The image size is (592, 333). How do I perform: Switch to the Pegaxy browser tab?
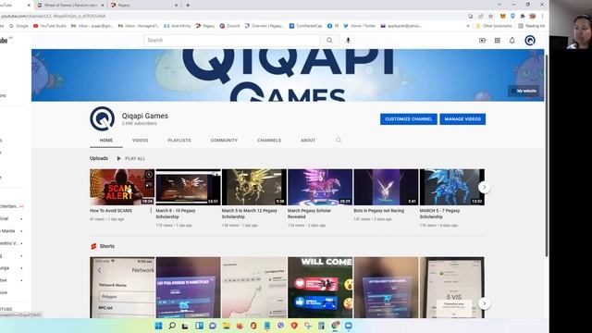click(143, 6)
